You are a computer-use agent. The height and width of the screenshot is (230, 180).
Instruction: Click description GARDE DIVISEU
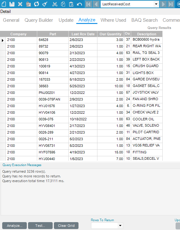tap(147, 79)
